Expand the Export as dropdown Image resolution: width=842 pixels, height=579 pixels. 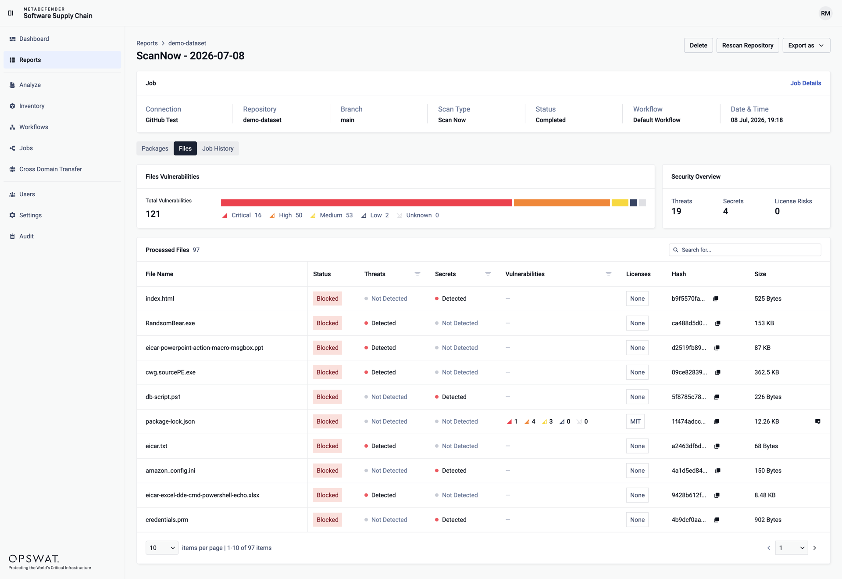(806, 45)
